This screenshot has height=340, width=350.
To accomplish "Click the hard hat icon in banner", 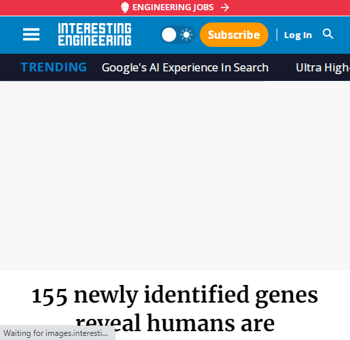I will pos(125,7).
